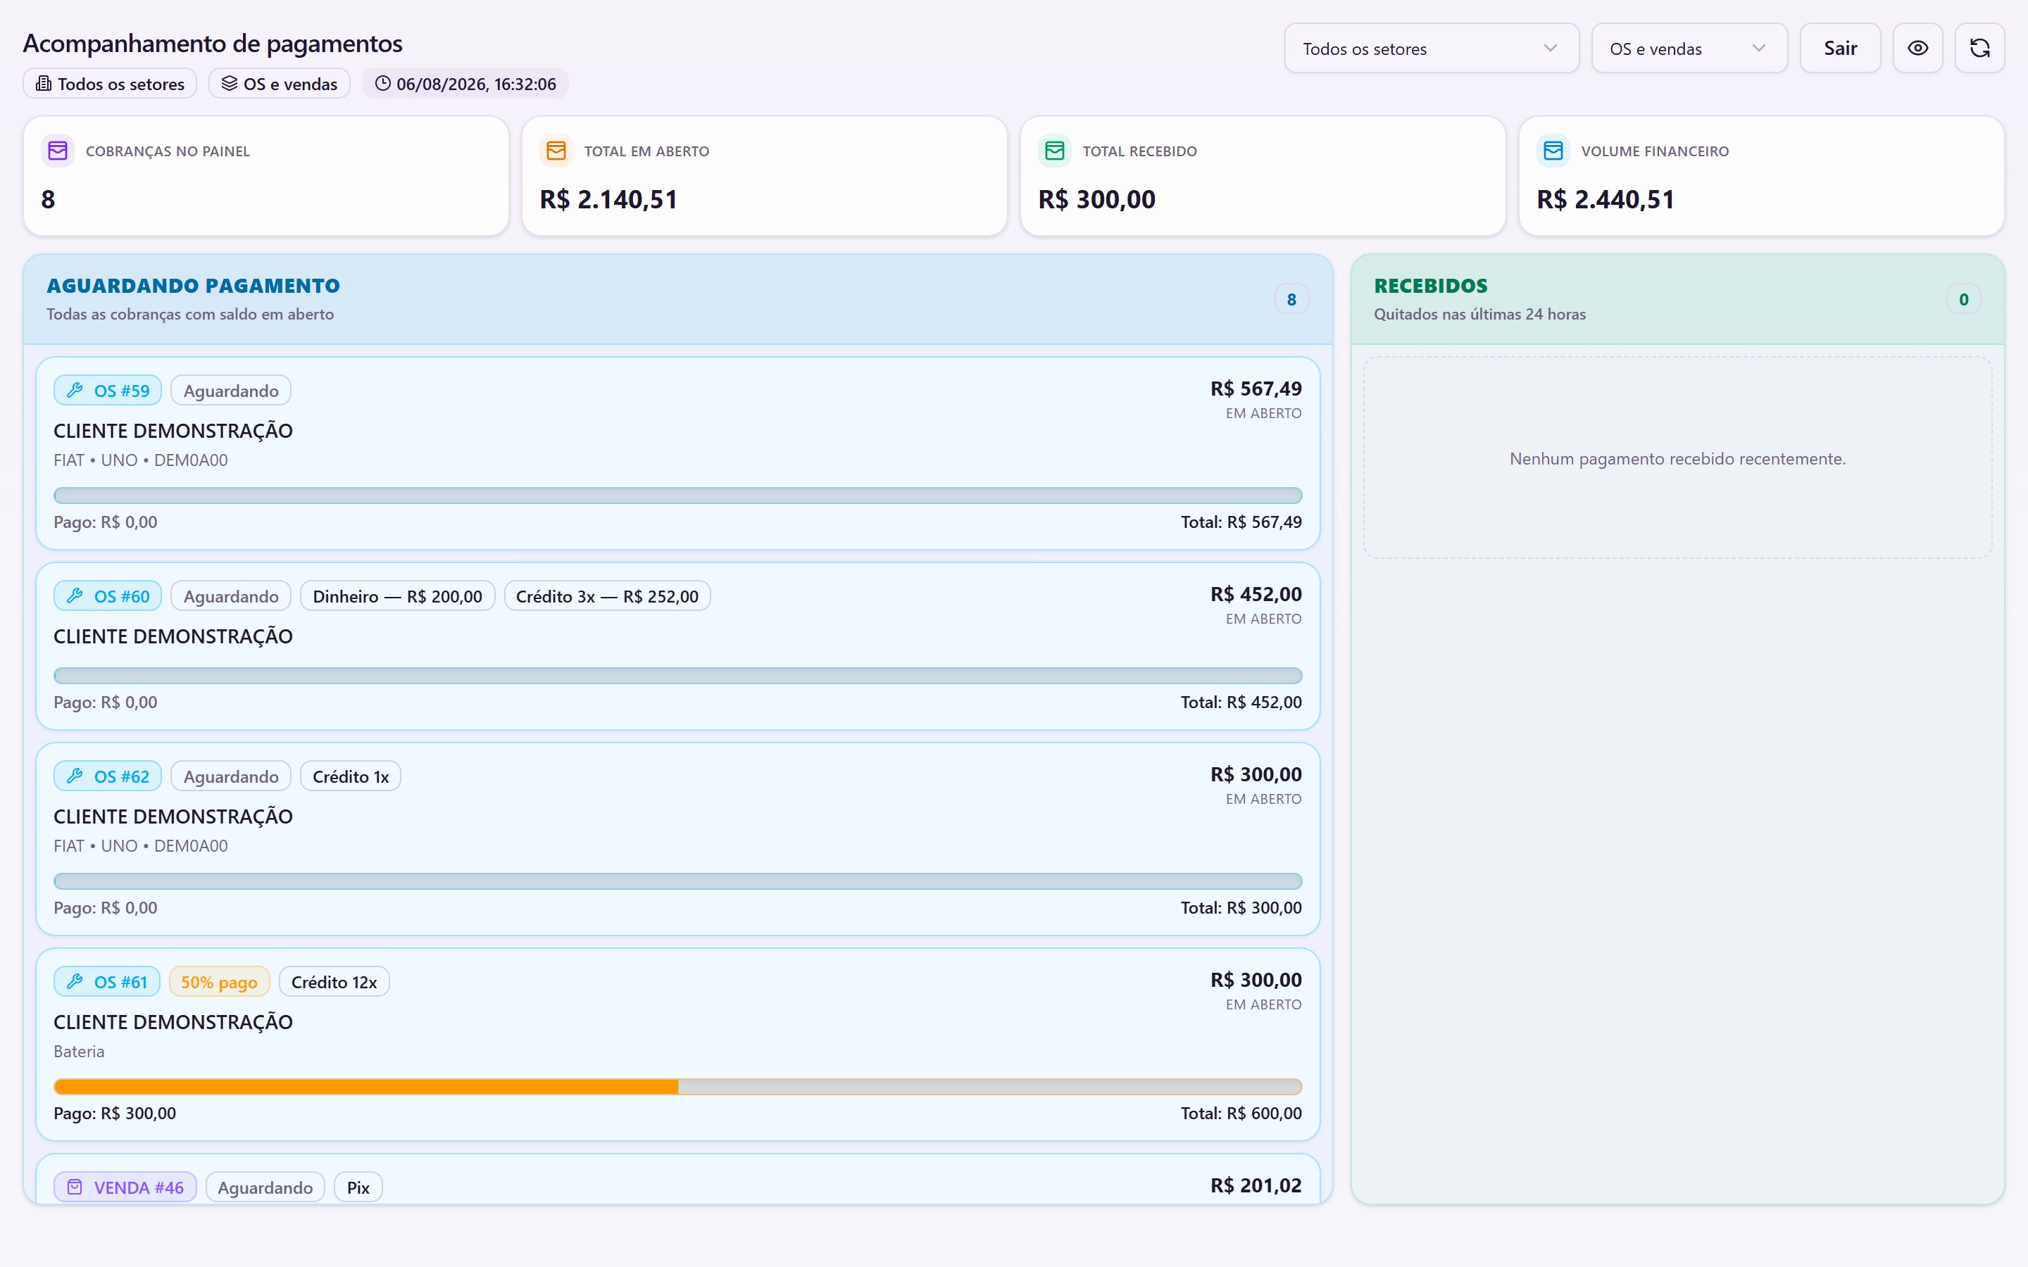Screen dimensions: 2028x1267
Task: Toggle the eye visibility icon
Action: (1917, 48)
